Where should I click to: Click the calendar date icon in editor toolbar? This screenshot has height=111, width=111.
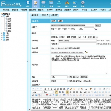point(47,95)
